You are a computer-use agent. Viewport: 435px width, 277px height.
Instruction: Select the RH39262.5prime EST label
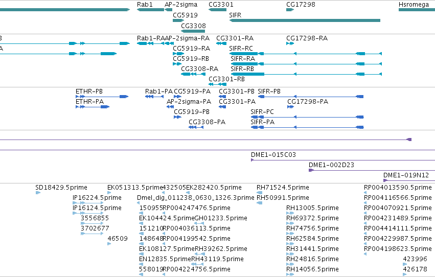click(x=221, y=249)
